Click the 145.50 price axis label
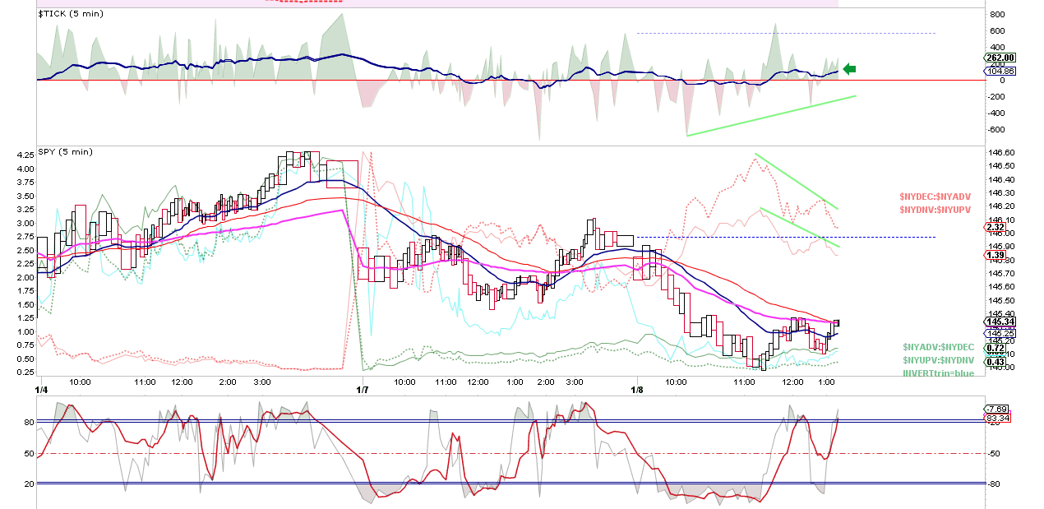The image size is (1044, 509). (1000, 300)
